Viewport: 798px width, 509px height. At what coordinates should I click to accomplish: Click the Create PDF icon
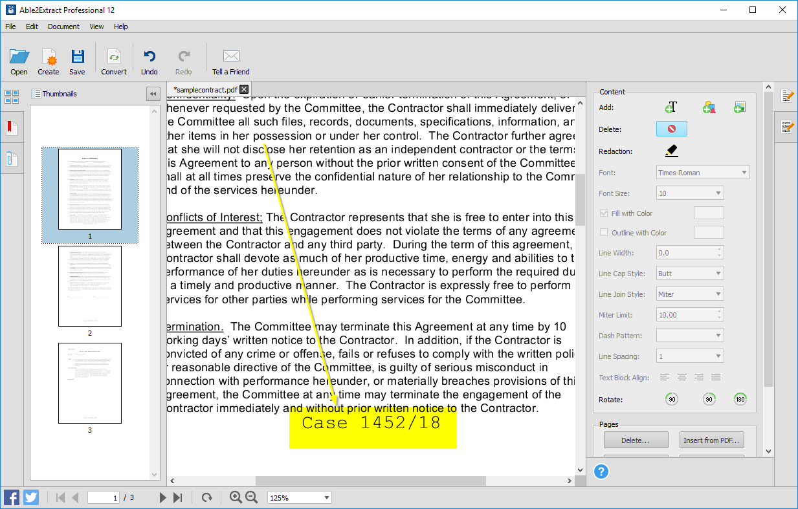click(x=48, y=57)
